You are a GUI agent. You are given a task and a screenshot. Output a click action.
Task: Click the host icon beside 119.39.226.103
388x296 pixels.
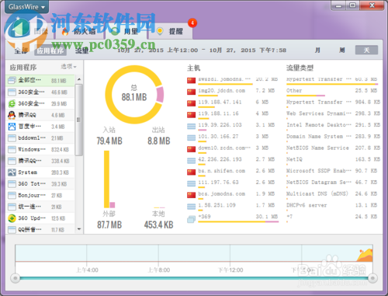pyautogui.click(x=191, y=126)
